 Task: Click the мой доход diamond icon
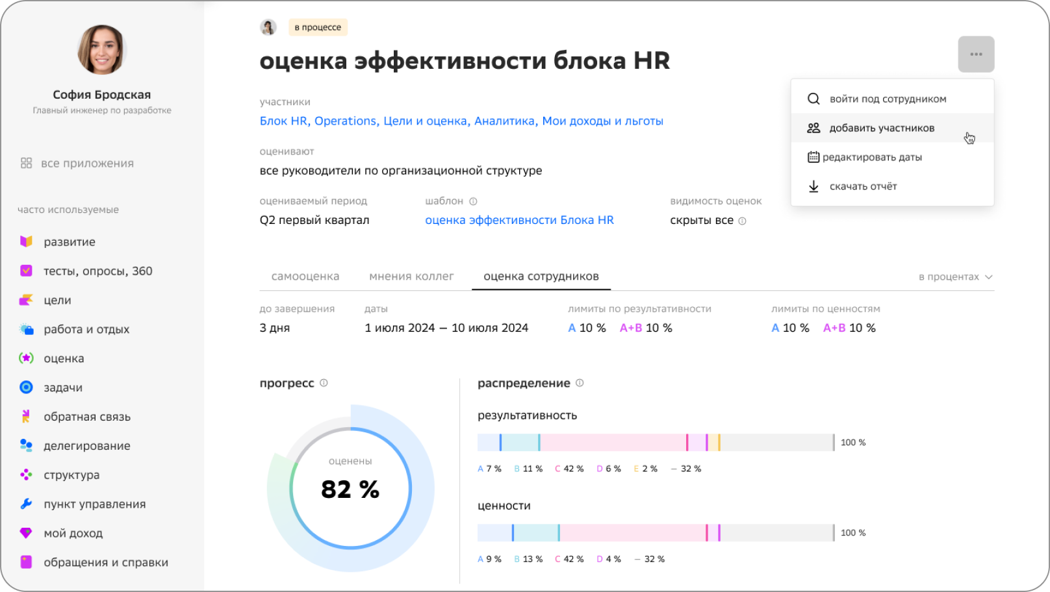26,533
